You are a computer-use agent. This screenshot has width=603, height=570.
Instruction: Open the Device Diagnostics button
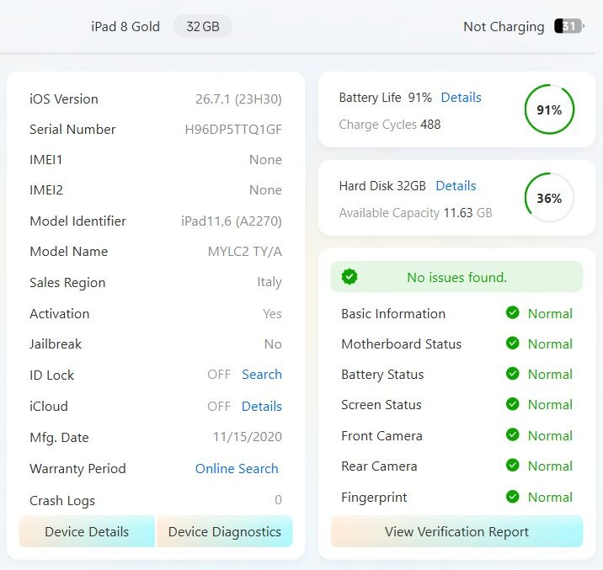pyautogui.click(x=225, y=531)
